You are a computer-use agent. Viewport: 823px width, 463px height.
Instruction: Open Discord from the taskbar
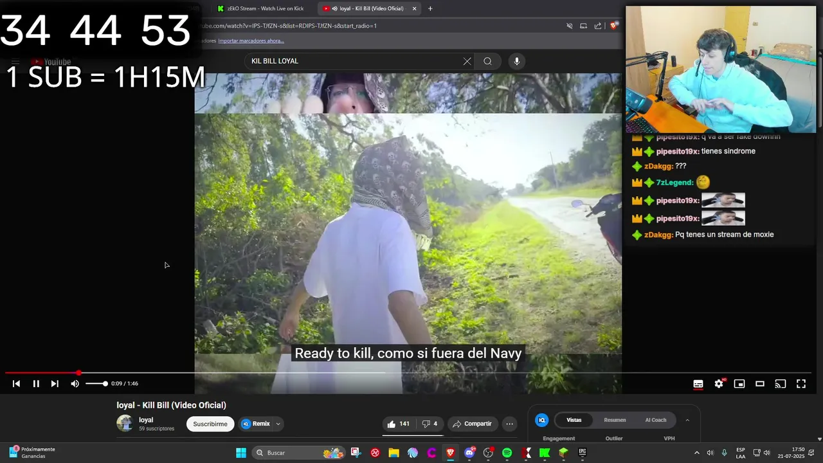(469, 453)
